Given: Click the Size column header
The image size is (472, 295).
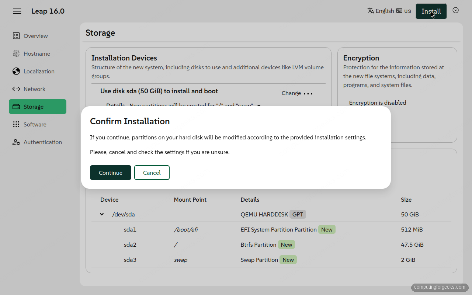Looking at the screenshot, I should click(x=406, y=199).
